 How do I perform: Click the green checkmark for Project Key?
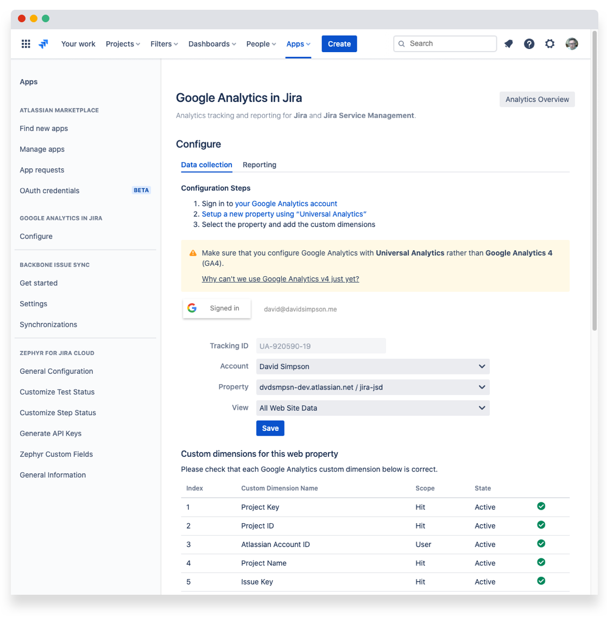pos(541,506)
